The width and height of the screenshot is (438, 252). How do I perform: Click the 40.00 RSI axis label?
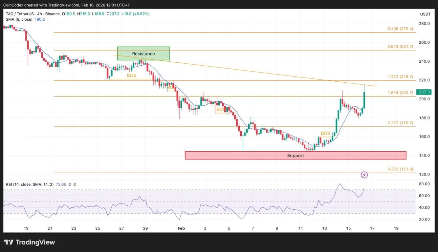click(x=425, y=207)
